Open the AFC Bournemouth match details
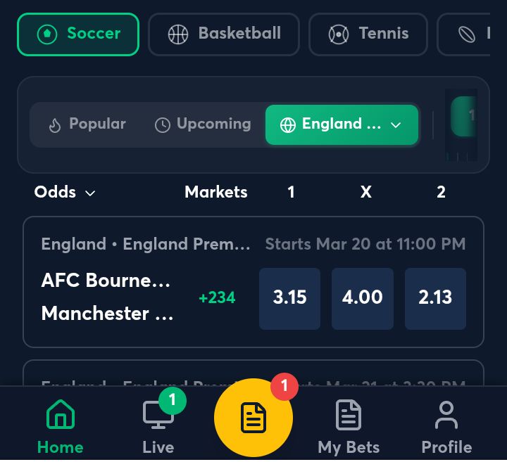Image resolution: width=507 pixels, height=462 pixels. [x=106, y=281]
